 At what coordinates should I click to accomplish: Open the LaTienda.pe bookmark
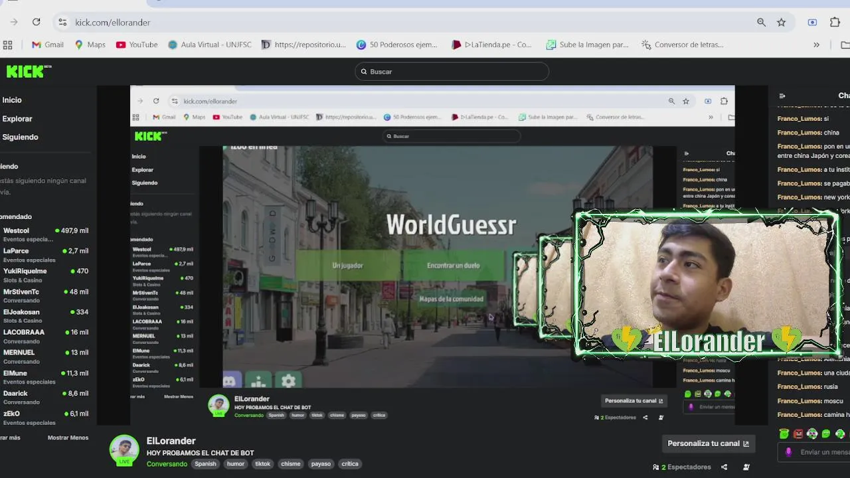[x=491, y=44]
